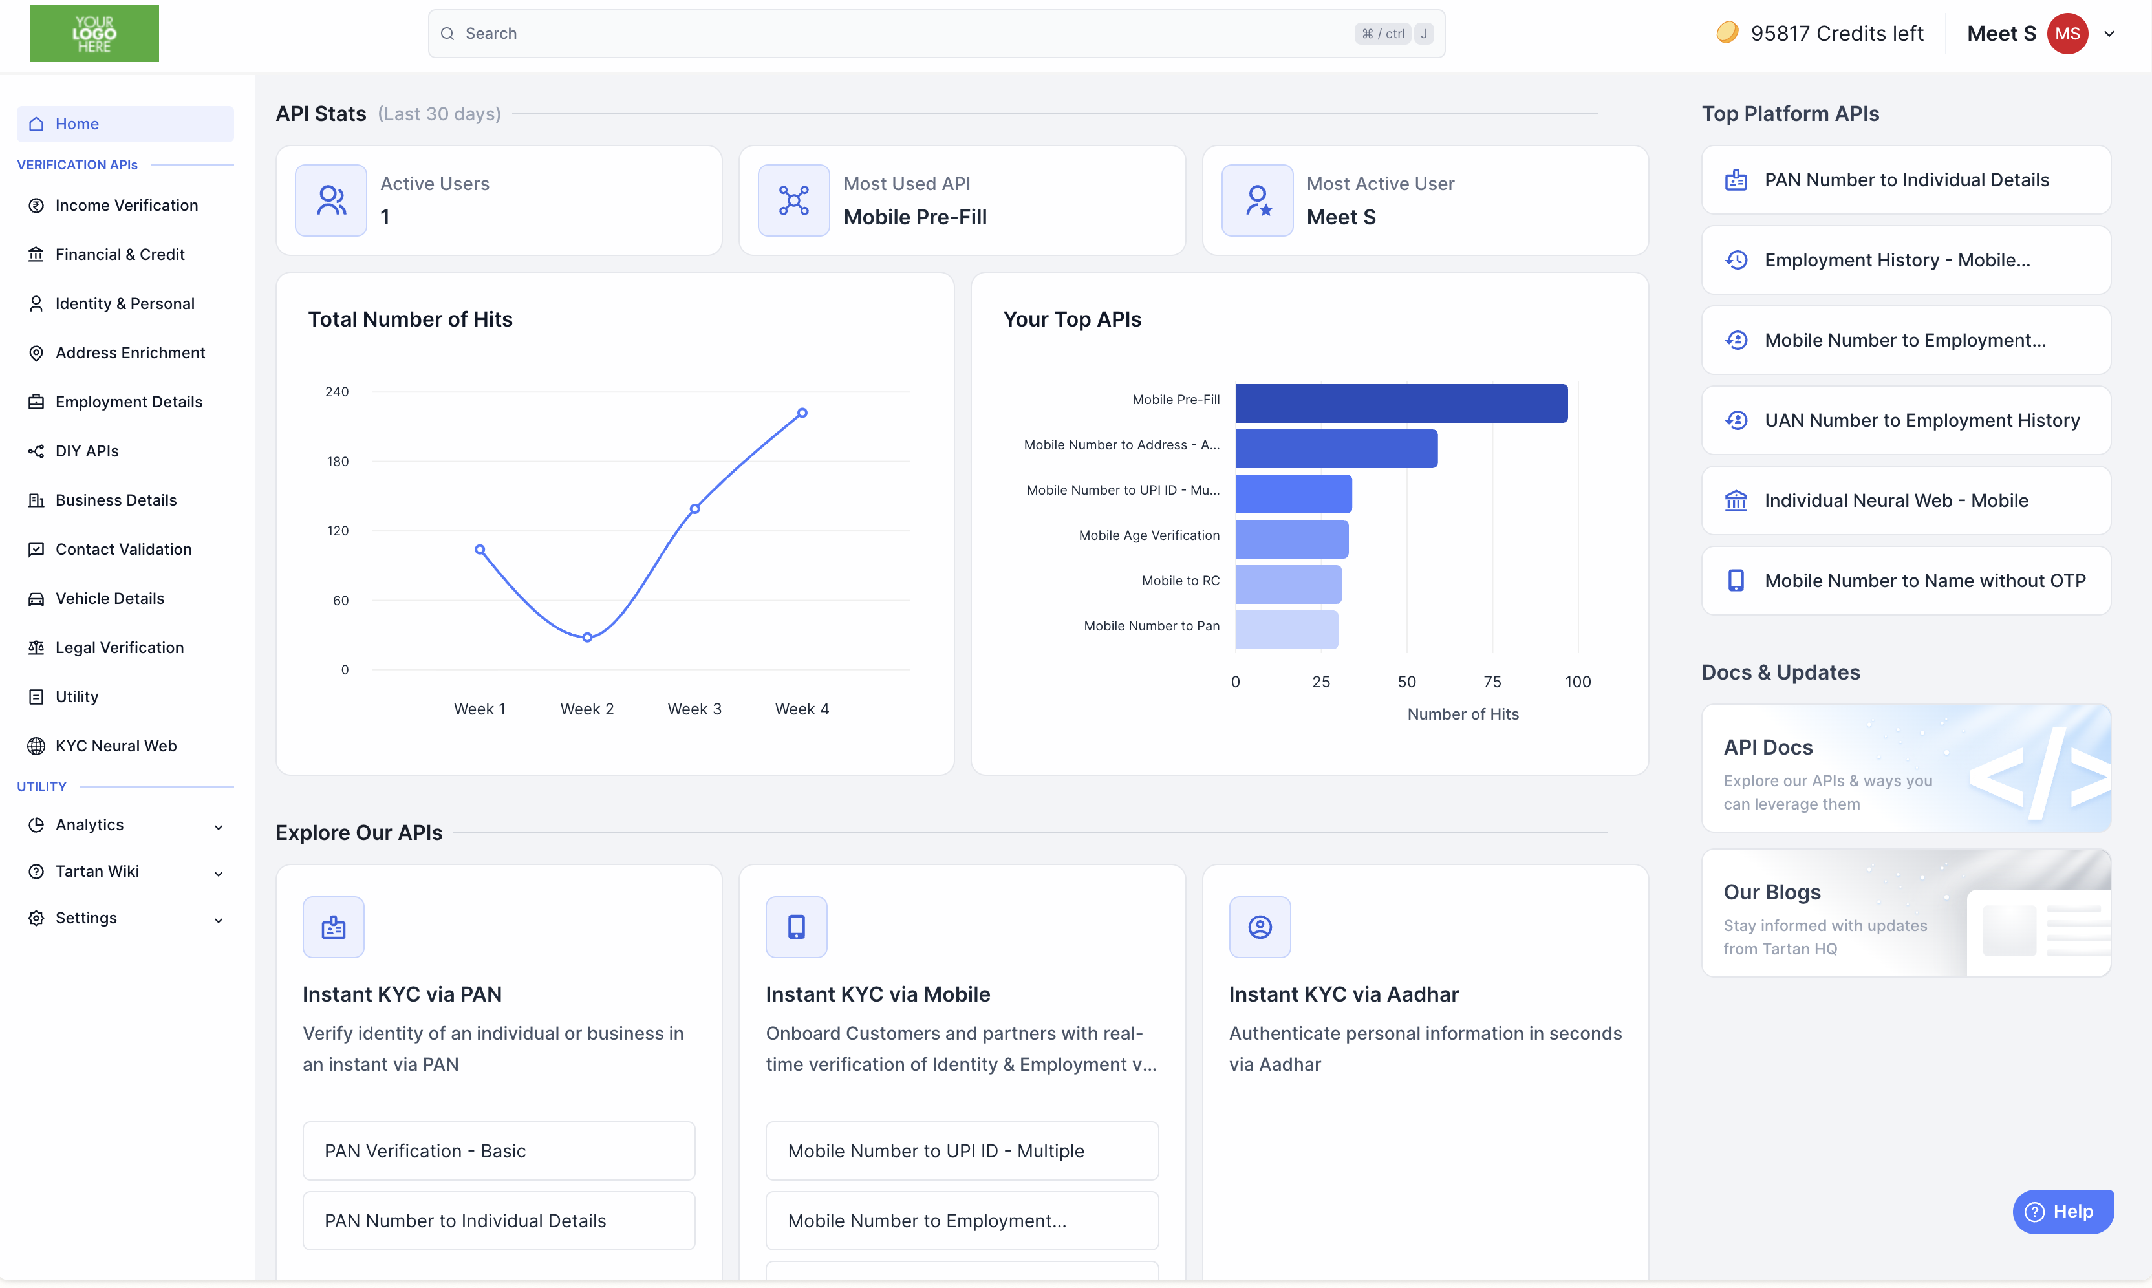Click the Most Active User star icon
Viewport: 2152px width, 1288px height.
[x=1257, y=200]
